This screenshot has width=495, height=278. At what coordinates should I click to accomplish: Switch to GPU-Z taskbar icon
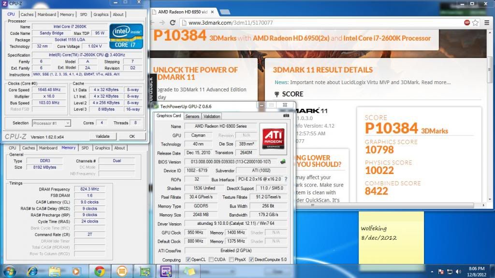[145, 271]
